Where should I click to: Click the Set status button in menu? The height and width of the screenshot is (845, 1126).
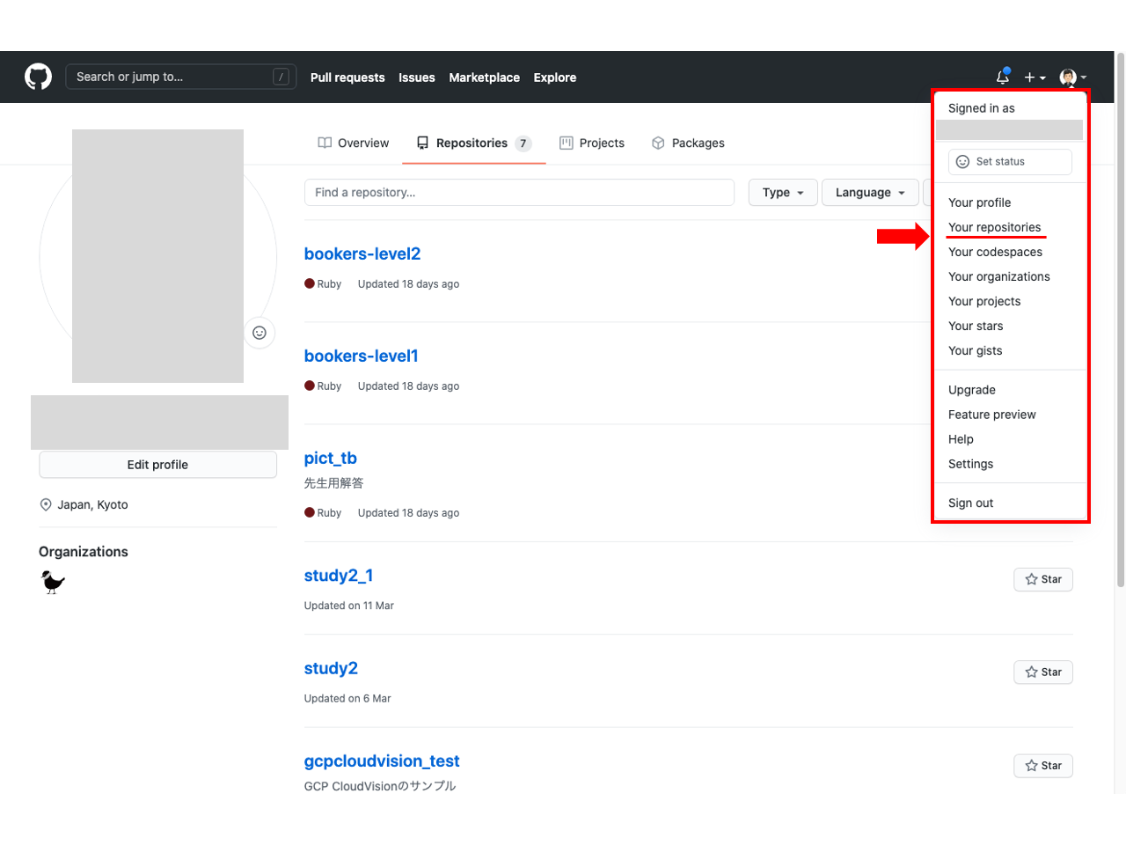coord(1010,161)
